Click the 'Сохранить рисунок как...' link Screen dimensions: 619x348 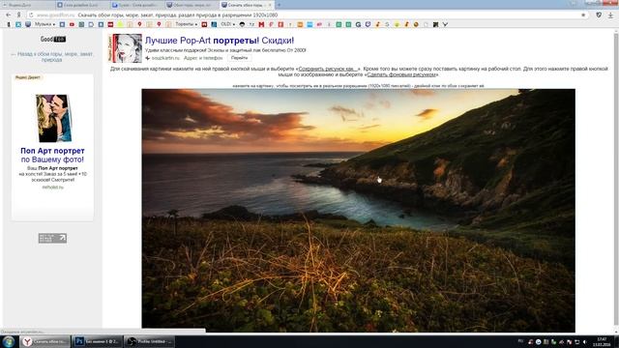click(x=328, y=69)
